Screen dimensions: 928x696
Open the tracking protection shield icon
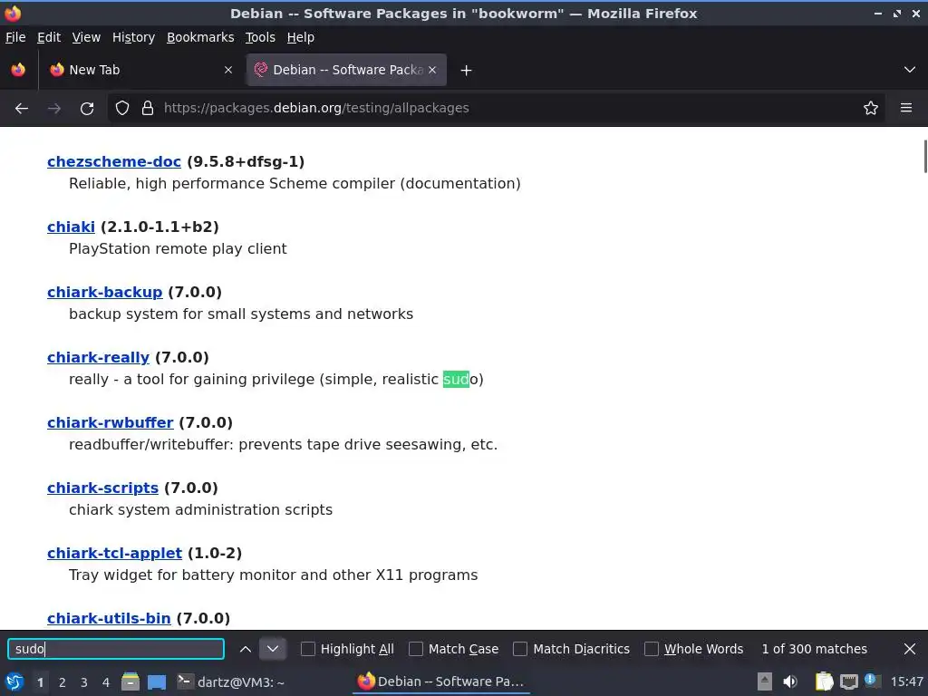coord(122,108)
